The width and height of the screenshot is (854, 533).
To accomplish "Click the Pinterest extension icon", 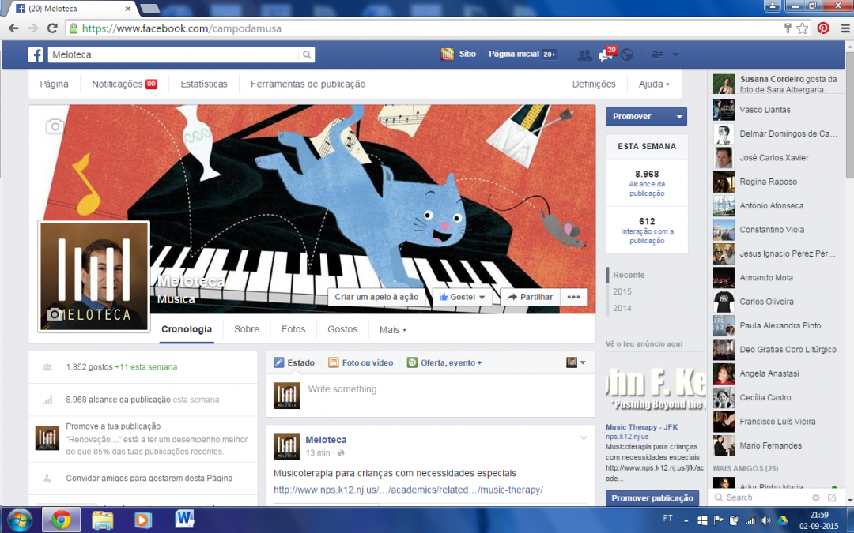I will point(823,28).
